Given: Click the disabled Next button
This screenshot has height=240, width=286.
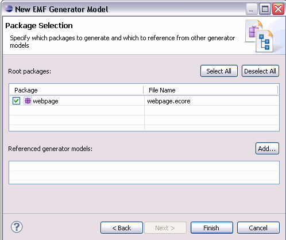Looking at the screenshot, I should [165, 228].
